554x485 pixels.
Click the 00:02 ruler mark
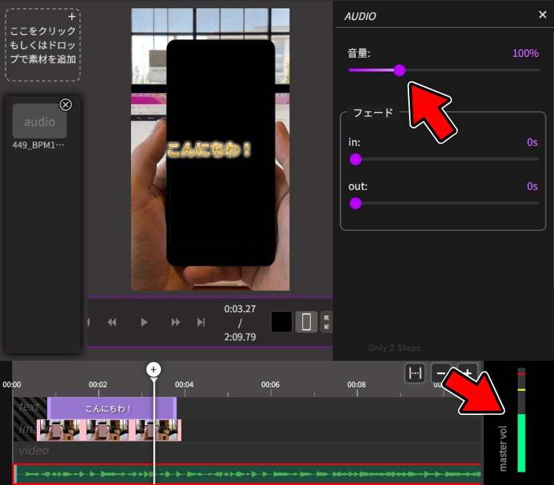point(98,384)
